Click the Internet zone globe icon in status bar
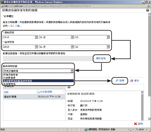Viewport: 151px width, 132px height. tap(86, 130)
